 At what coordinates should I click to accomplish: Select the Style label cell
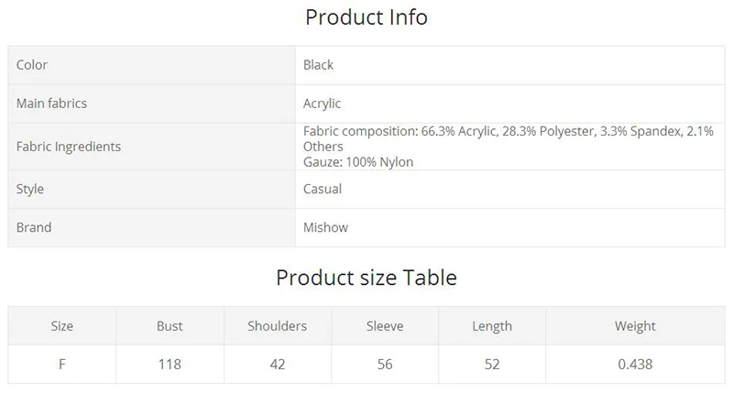click(151, 189)
